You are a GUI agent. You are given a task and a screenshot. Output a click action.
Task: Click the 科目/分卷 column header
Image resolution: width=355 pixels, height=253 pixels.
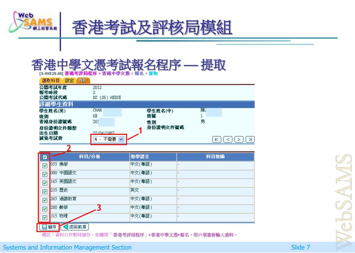90,157
